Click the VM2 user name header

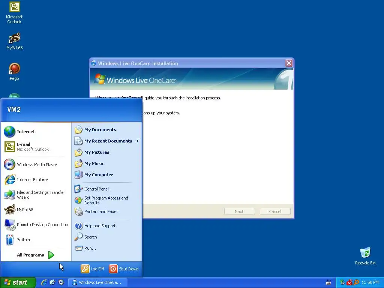[14, 109]
